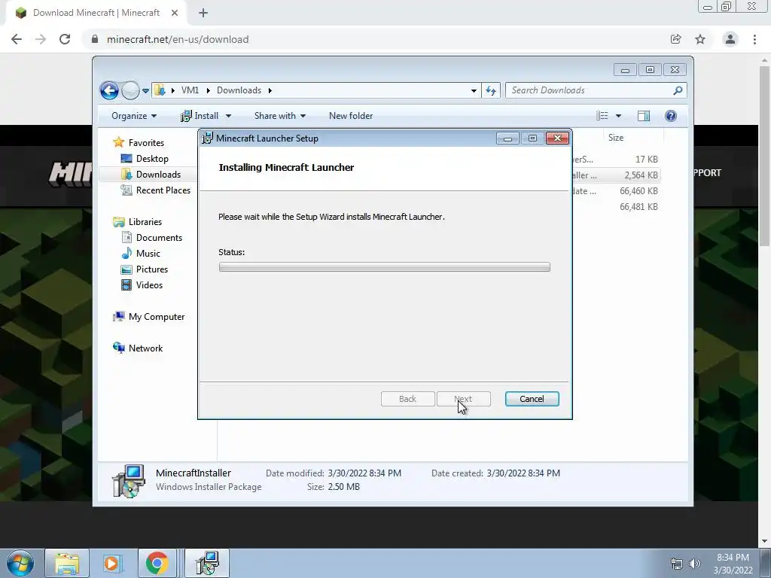
Task: Click the Chrome back arrow
Action: 17,39
